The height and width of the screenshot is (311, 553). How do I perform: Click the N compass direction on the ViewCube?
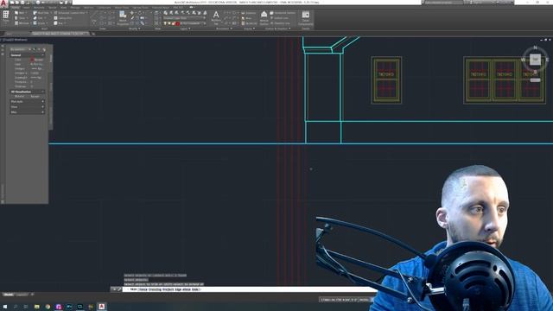tap(536, 48)
